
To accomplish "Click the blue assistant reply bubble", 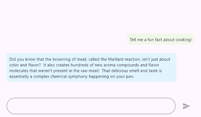I will click(x=91, y=67).
